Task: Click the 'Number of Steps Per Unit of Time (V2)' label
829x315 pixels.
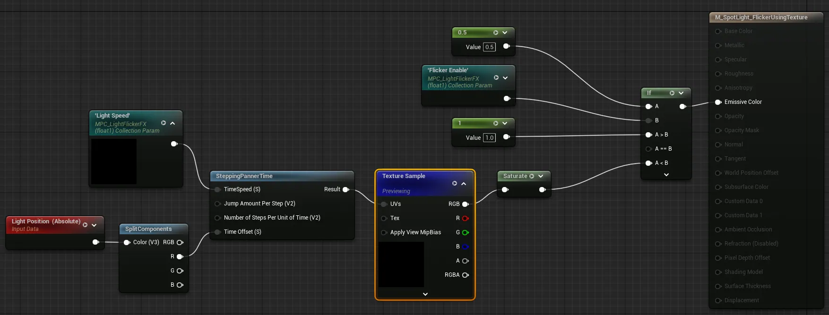Action: point(272,218)
